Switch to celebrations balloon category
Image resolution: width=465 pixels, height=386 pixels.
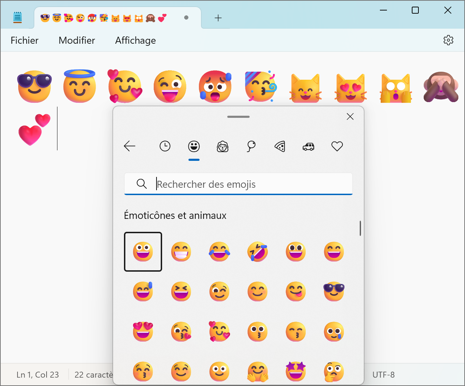(x=251, y=146)
